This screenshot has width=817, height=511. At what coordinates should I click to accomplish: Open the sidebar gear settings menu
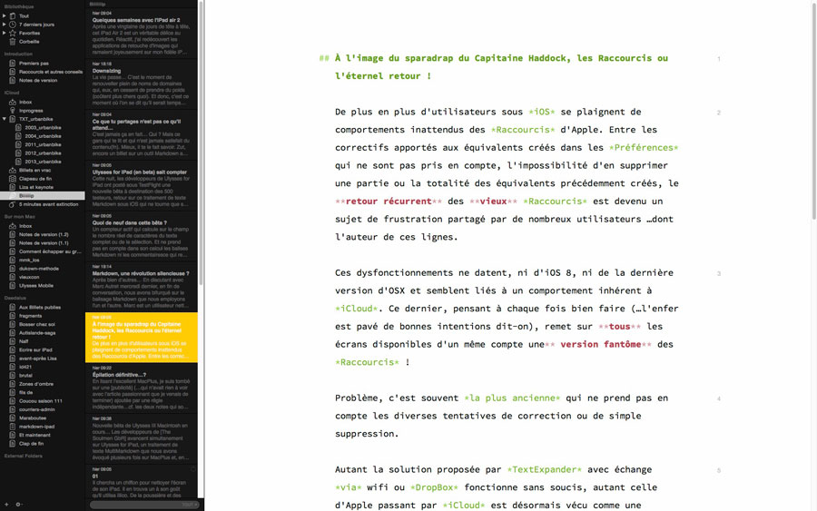(x=18, y=505)
